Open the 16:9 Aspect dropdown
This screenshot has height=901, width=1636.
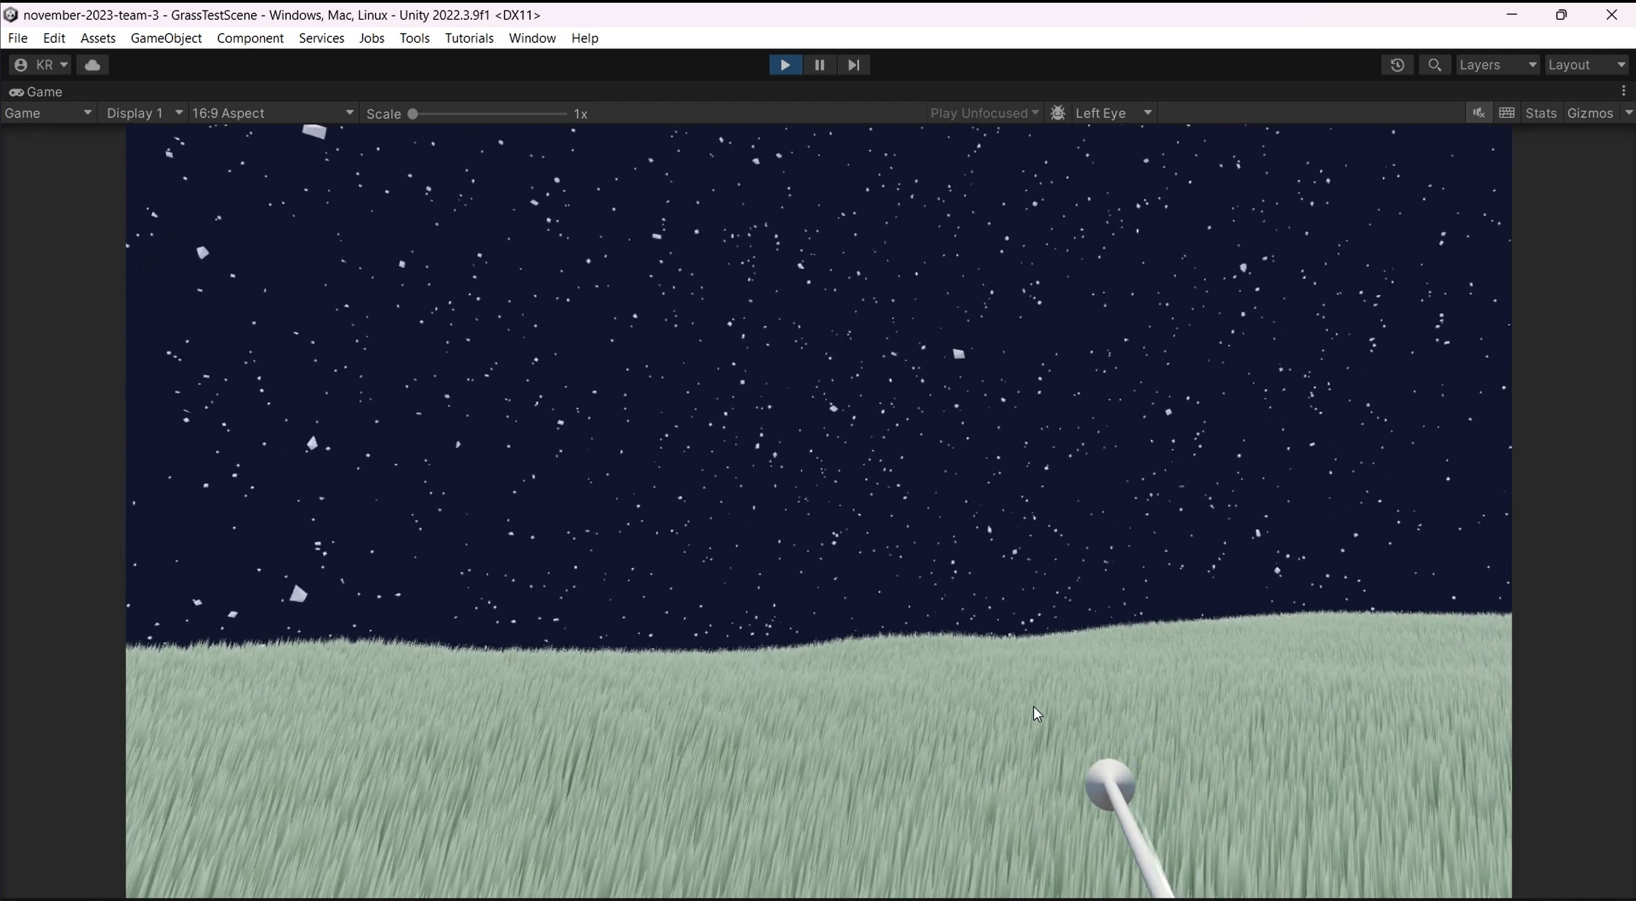point(272,113)
